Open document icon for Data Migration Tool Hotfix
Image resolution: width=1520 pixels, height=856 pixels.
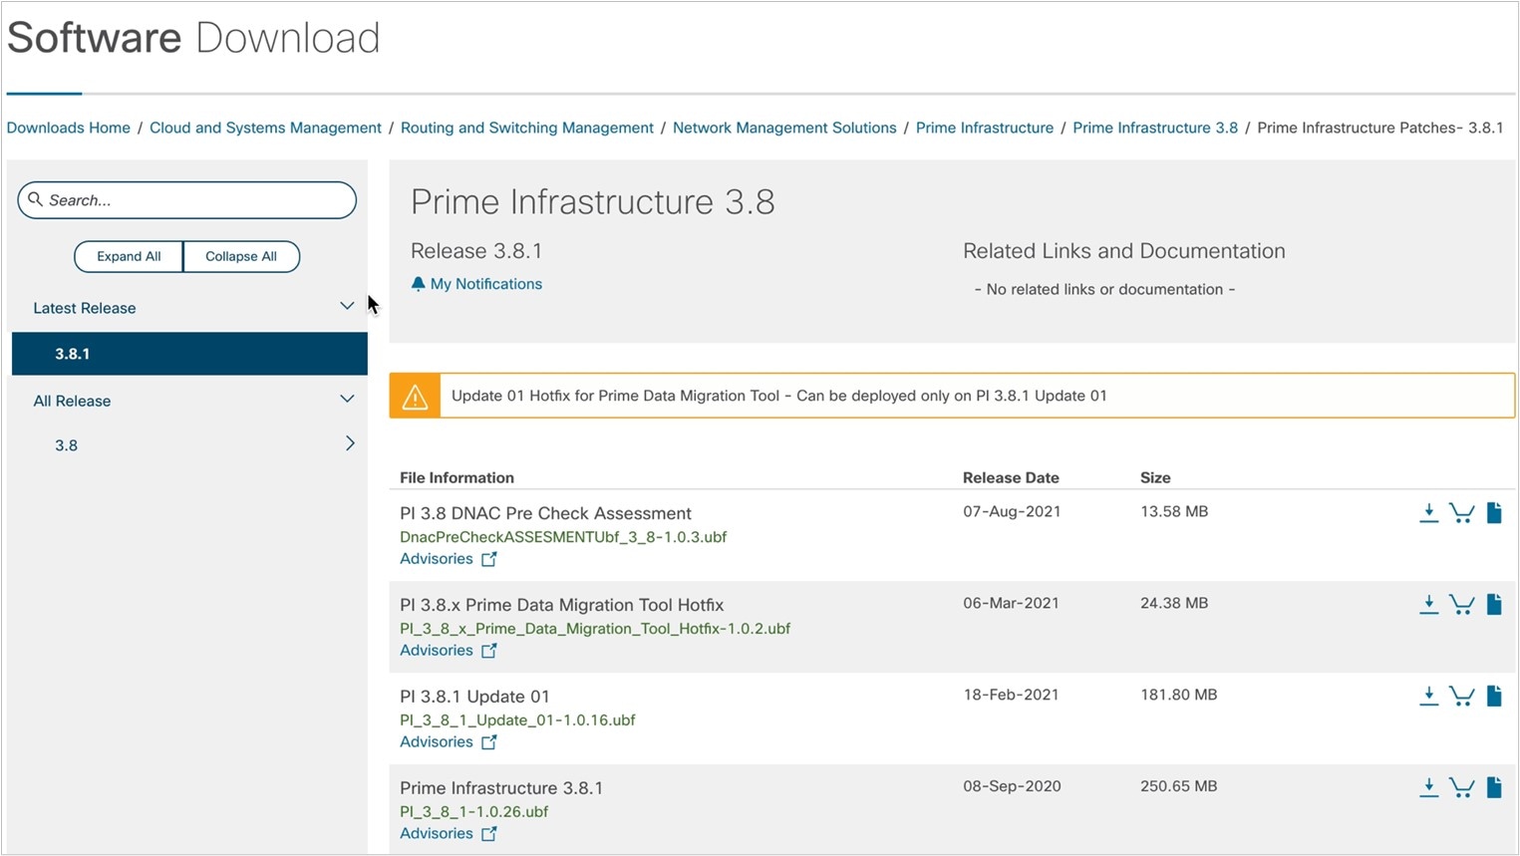[x=1494, y=605]
